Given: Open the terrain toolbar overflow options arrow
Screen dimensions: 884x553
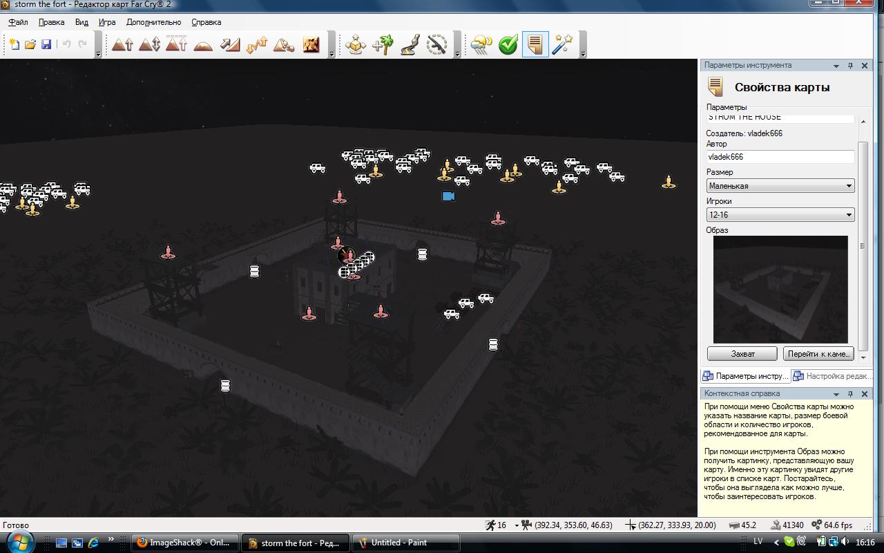Looking at the screenshot, I should [332, 53].
